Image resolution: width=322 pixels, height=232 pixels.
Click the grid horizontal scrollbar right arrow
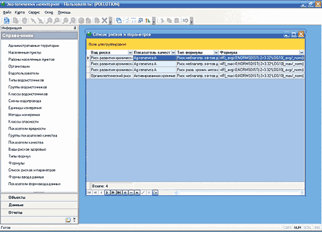point(302,192)
